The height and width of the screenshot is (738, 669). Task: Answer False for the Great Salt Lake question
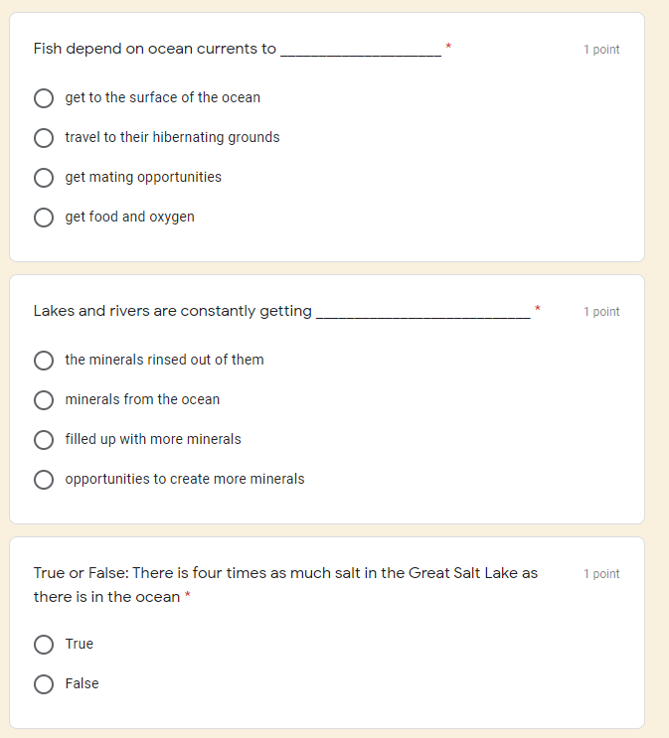click(44, 684)
